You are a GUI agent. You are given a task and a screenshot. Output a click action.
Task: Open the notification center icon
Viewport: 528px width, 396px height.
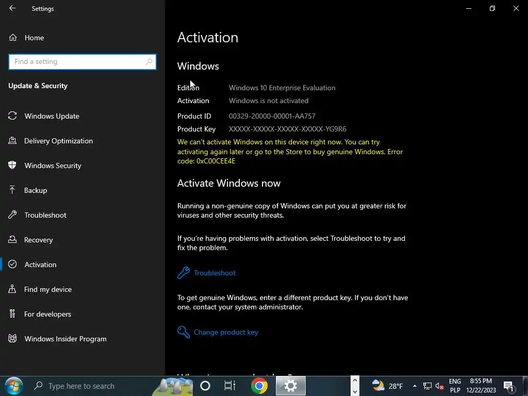pyautogui.click(x=509, y=386)
